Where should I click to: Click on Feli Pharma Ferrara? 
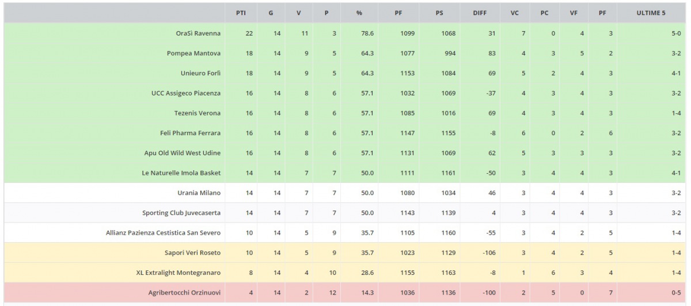[x=190, y=133]
